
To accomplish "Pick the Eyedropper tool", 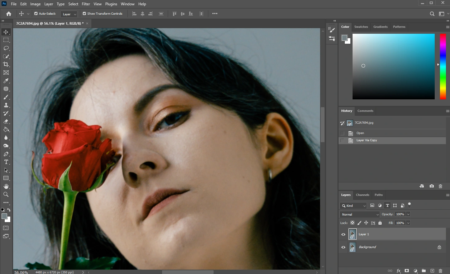I will 6,81.
